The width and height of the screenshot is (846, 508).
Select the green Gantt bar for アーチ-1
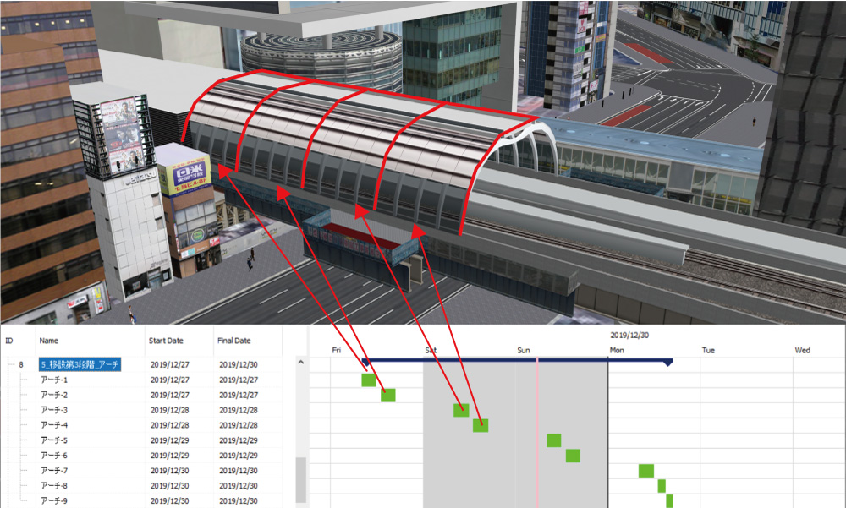(369, 380)
